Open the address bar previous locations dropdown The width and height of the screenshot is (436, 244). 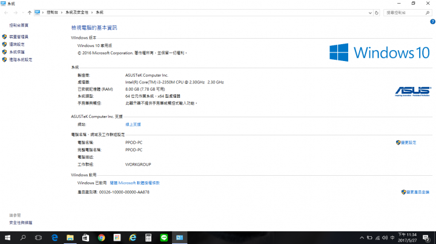pos(370,13)
